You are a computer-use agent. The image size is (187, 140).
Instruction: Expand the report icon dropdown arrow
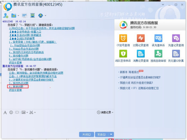tap(45, 16)
